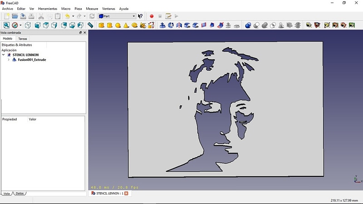Switch to the Tareas tab
Screen dimensions: 363x204
coord(23,39)
